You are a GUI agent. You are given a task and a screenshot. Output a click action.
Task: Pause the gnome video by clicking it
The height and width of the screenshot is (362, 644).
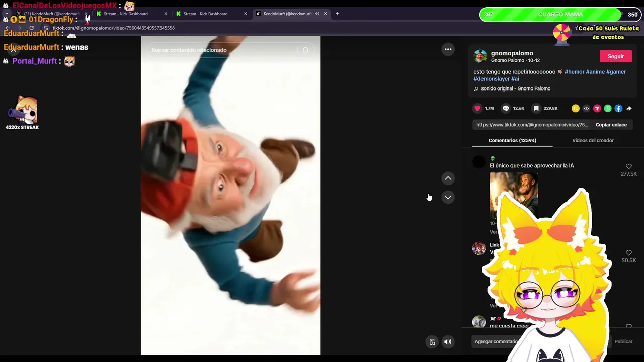coord(230,196)
